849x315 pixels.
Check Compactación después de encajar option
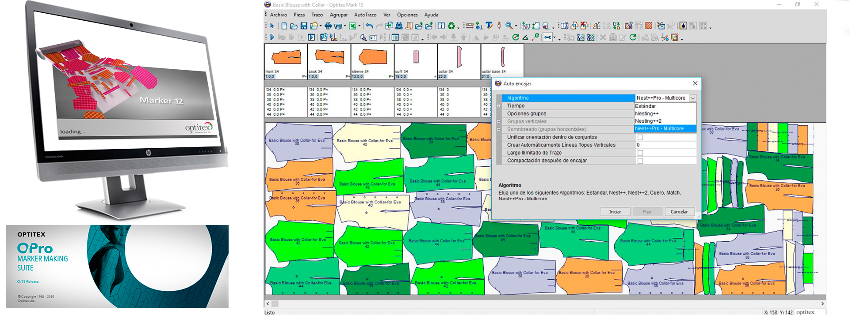click(640, 161)
